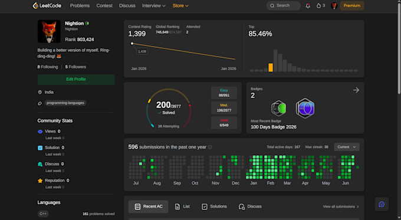Click the Edit Profile button
Screen dimensions: 401x220
[76, 80]
